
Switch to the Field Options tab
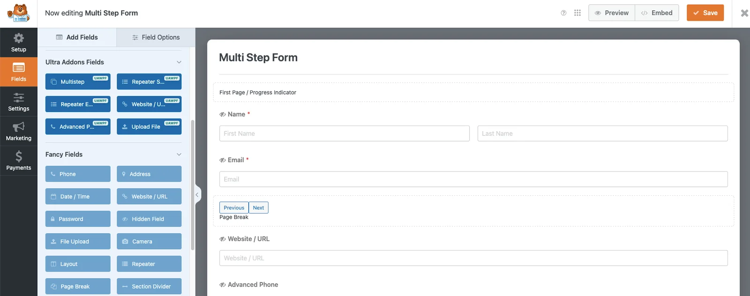(156, 37)
